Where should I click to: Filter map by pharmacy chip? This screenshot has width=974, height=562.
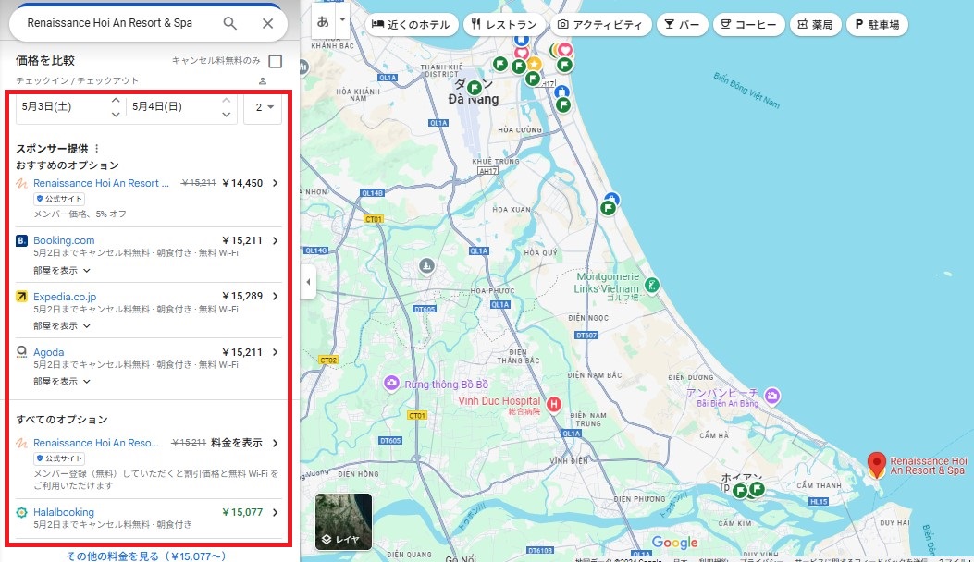(815, 24)
